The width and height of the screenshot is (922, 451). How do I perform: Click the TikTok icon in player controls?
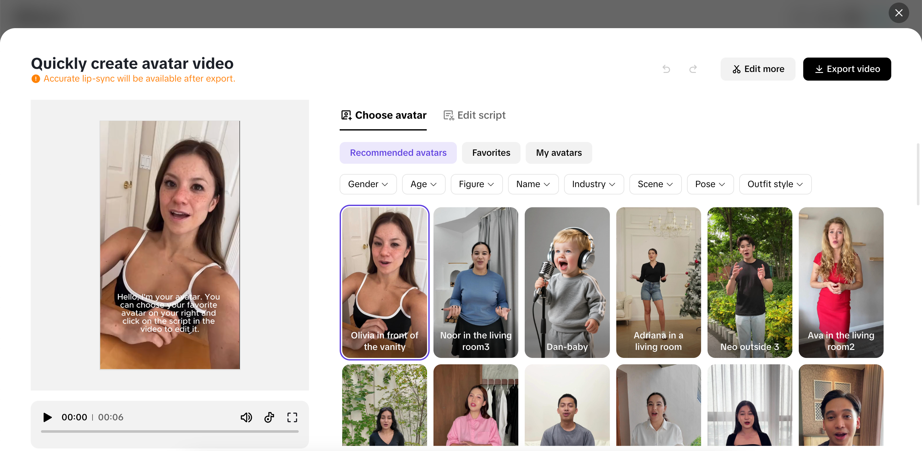[269, 417]
